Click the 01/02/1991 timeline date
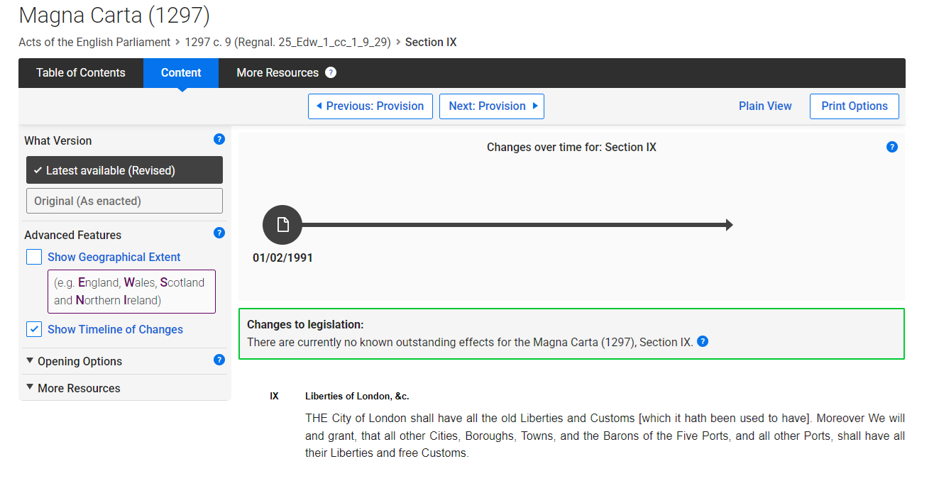 click(282, 258)
